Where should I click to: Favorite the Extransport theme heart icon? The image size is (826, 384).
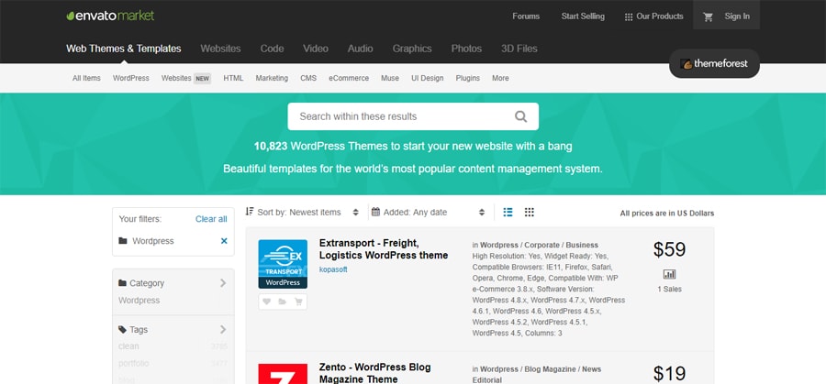point(266,302)
